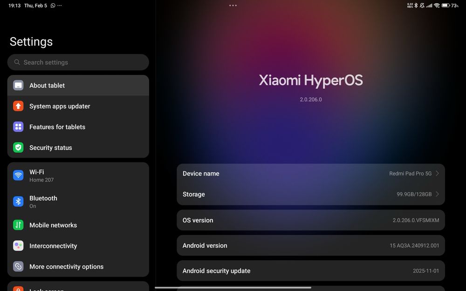
Task: Tap the Device name label
Action: click(201, 174)
